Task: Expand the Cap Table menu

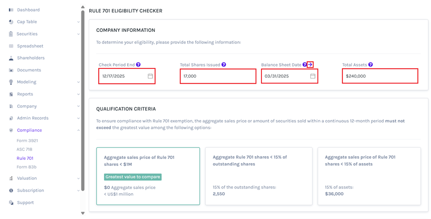Action: click(78, 22)
